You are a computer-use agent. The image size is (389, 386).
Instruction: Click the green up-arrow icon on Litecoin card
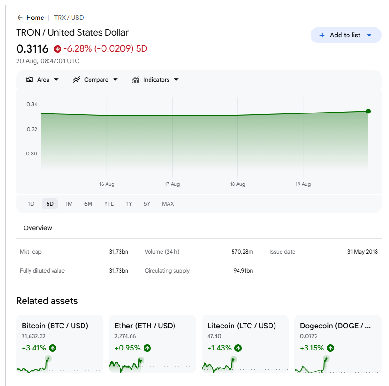coord(238,348)
